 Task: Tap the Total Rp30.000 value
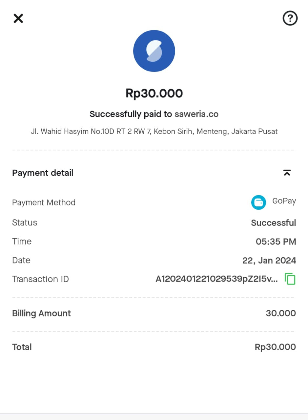click(275, 347)
